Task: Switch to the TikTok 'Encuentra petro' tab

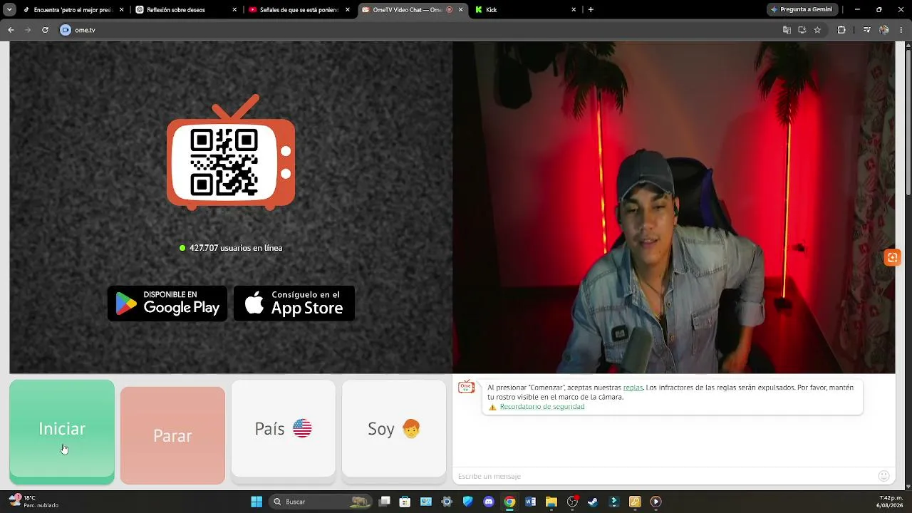Action: point(73,10)
